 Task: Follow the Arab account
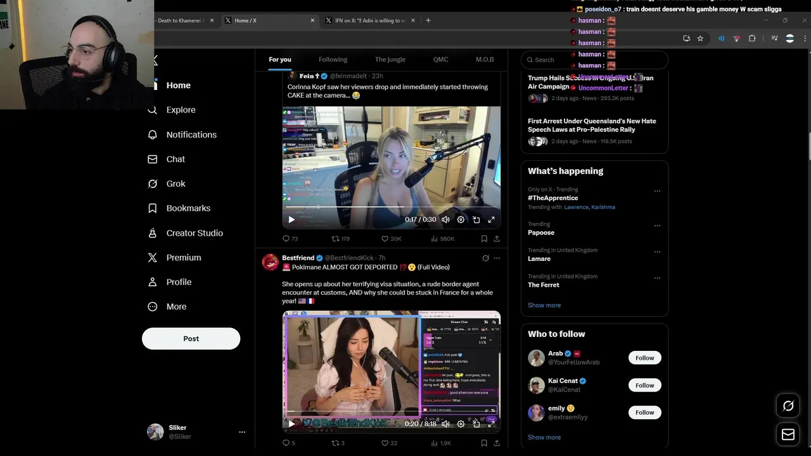(644, 358)
